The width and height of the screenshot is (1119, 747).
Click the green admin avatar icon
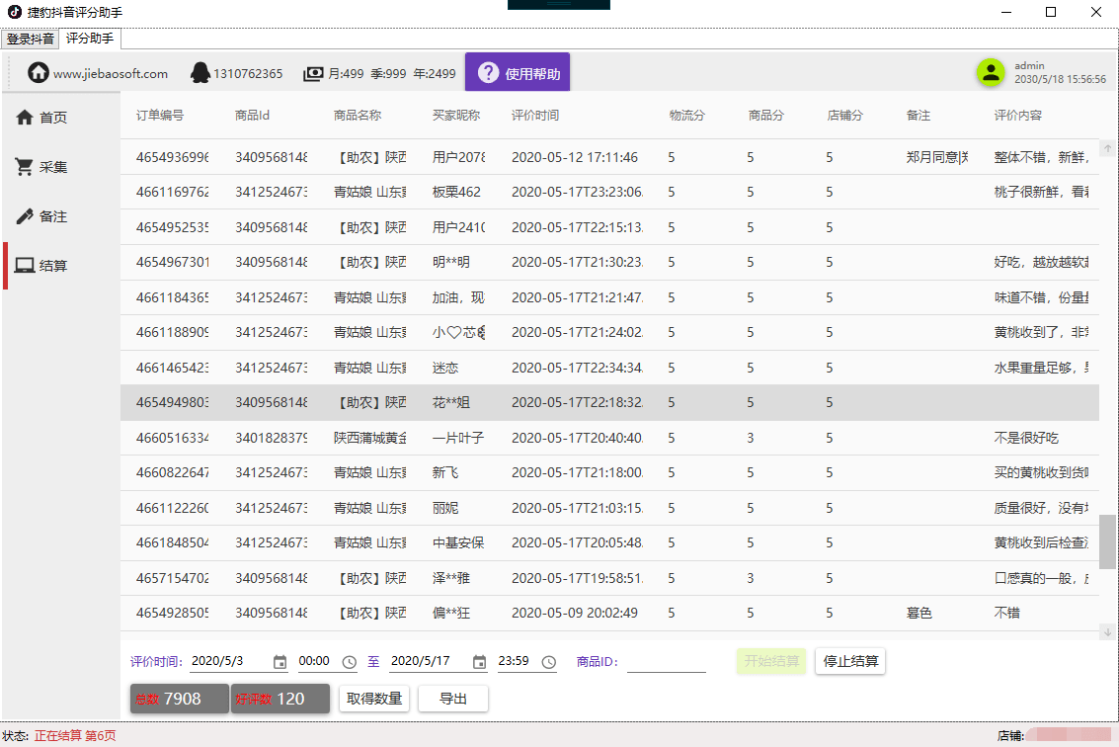click(x=991, y=72)
